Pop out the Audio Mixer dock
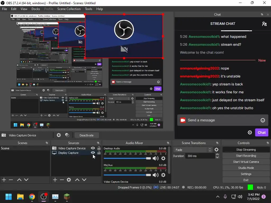271x203 pixels. [168, 143]
